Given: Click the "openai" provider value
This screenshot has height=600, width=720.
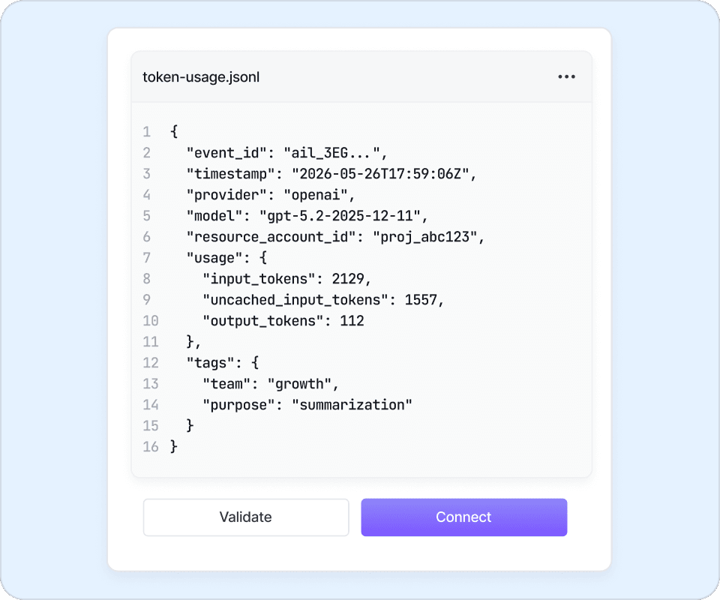Looking at the screenshot, I should 316,195.
